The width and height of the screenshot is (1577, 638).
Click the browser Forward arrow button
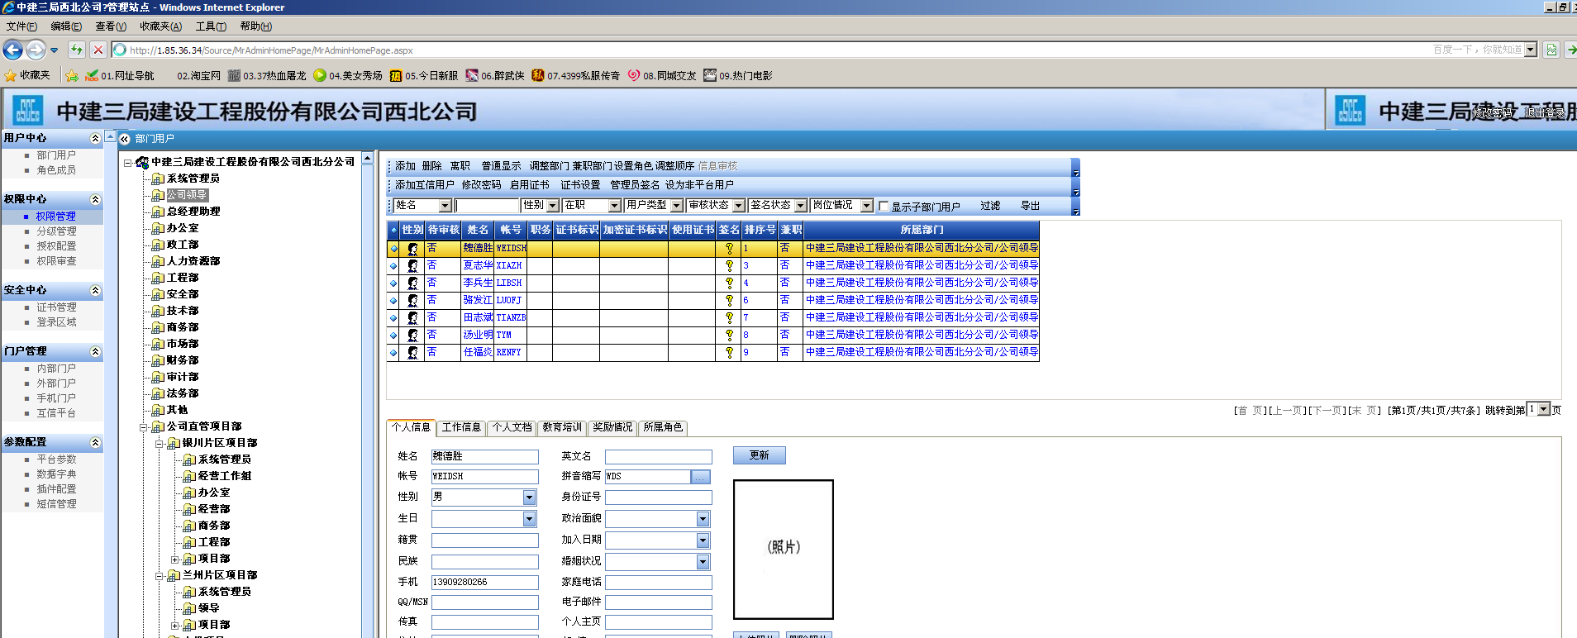tap(36, 50)
